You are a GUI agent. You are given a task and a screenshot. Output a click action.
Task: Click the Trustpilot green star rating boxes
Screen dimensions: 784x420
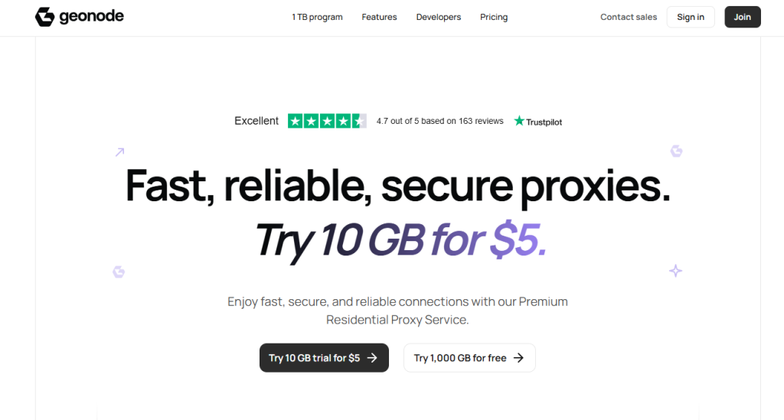(x=327, y=121)
